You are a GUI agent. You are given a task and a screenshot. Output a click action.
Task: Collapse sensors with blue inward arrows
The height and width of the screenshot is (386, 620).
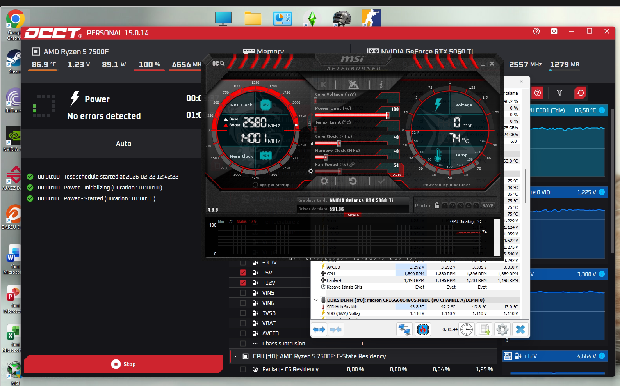[335, 330]
